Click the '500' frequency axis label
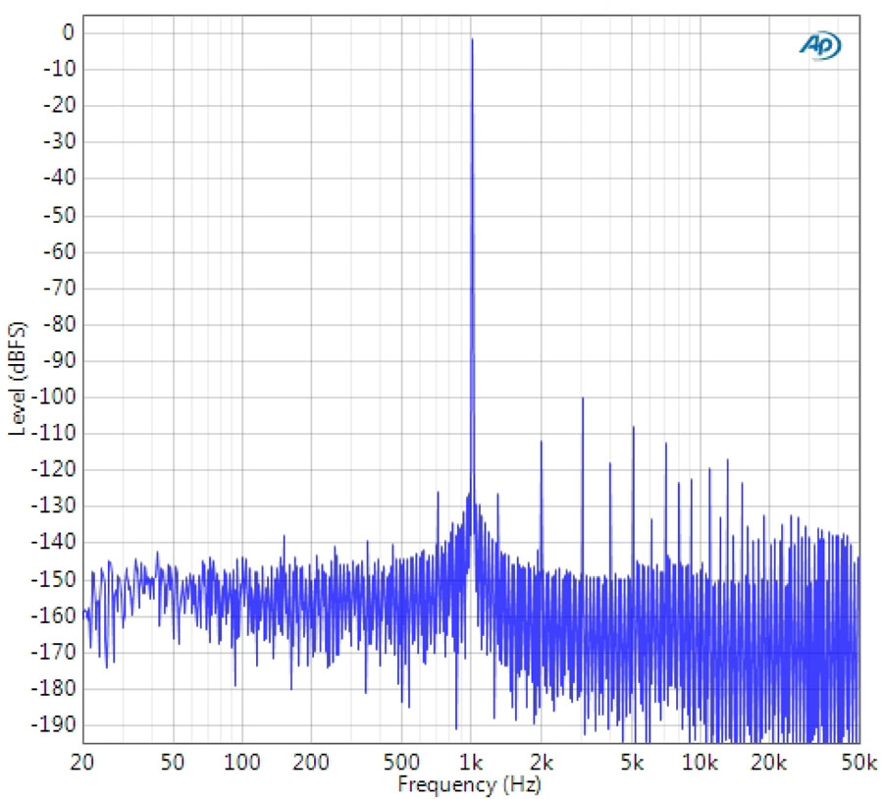 (x=401, y=763)
